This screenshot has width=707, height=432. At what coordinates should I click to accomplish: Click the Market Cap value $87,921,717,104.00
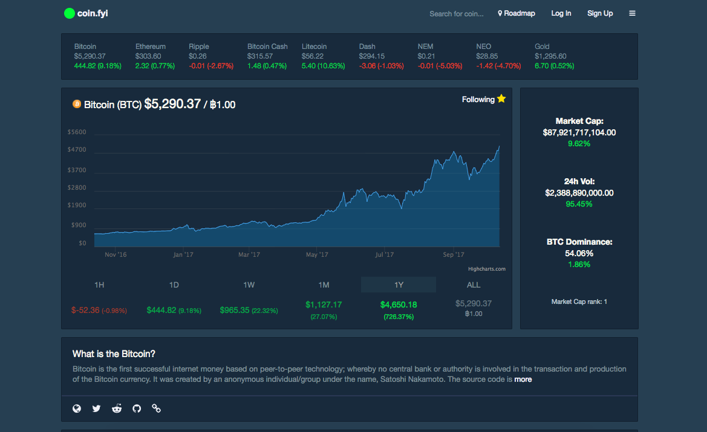(x=579, y=132)
